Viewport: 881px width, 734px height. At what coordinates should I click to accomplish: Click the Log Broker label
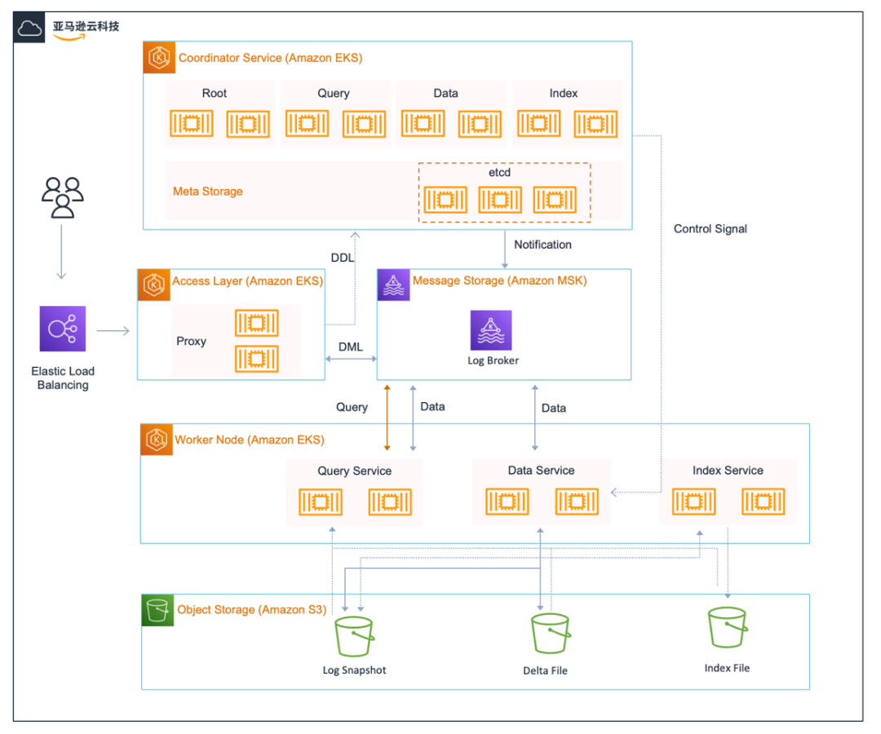coord(493,360)
